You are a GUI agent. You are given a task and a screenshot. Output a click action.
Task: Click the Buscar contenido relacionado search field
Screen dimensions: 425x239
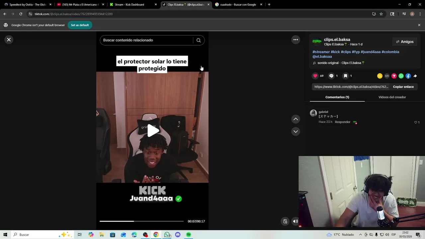pyautogui.click(x=146, y=40)
